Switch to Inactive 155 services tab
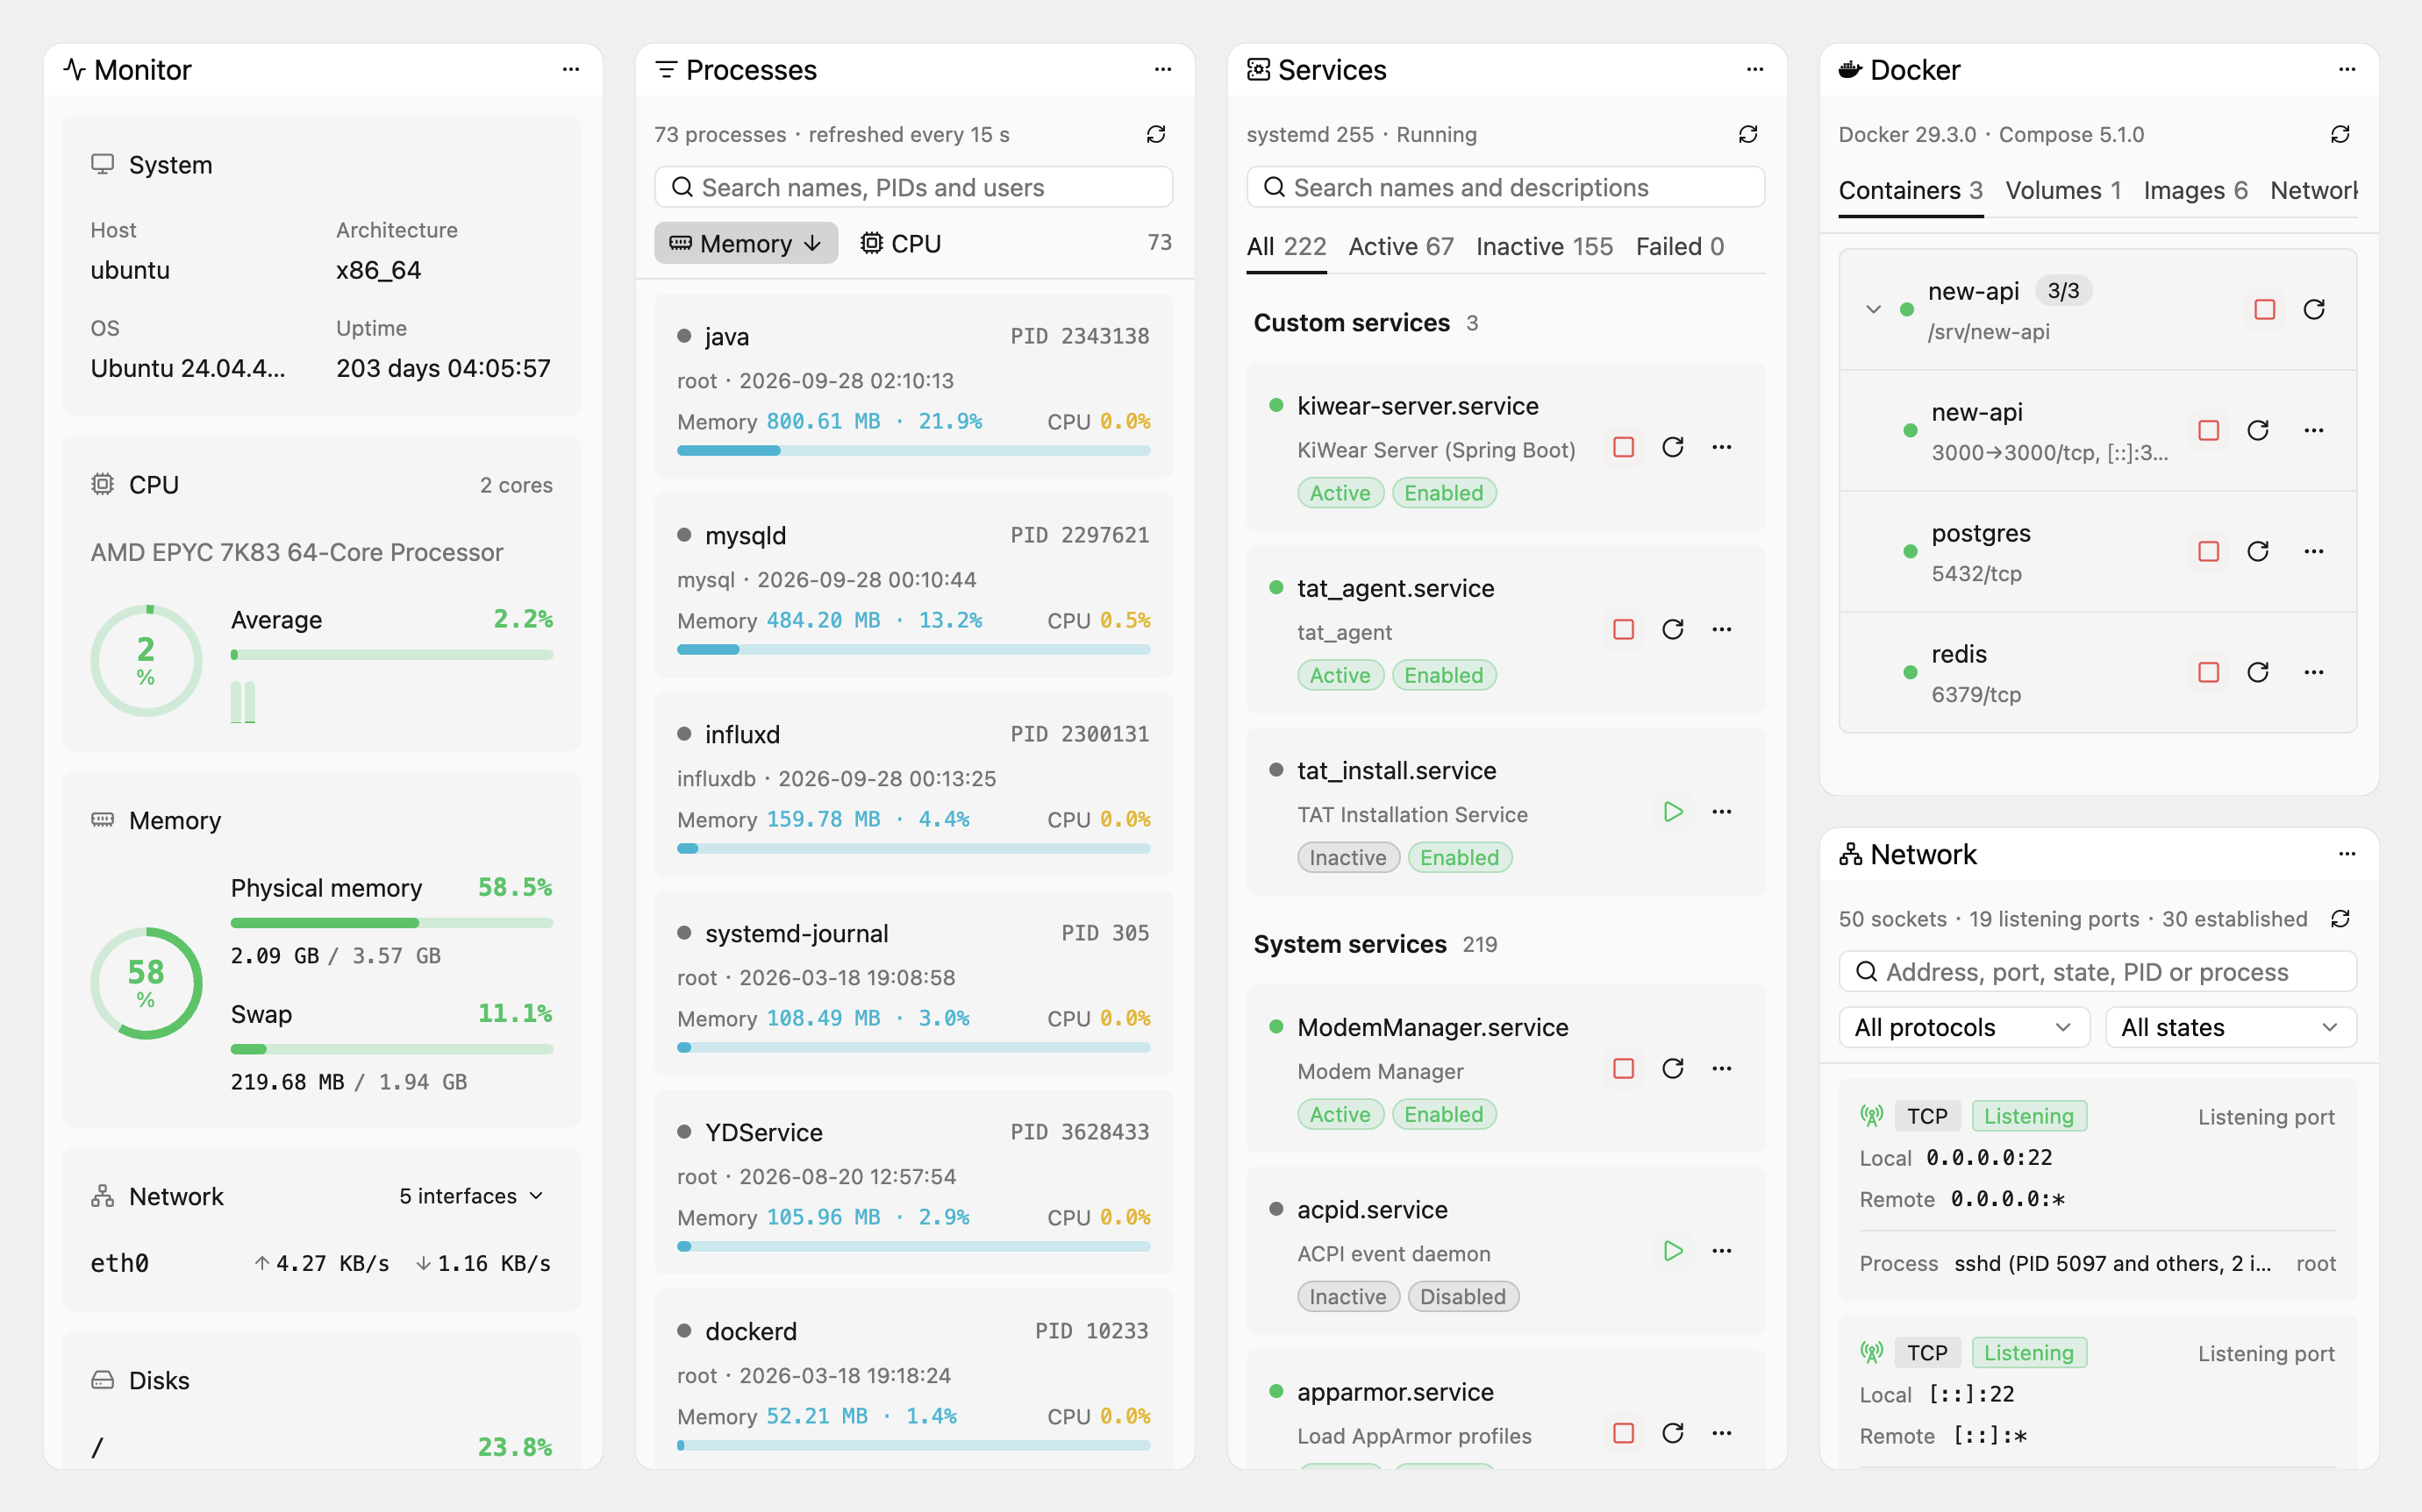This screenshot has height=1512, width=2422. point(1544,247)
